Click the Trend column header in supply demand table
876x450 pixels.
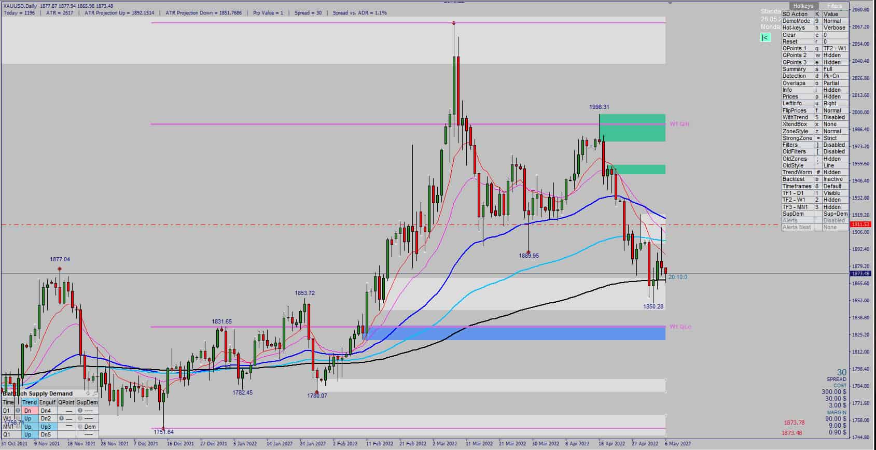pos(30,402)
